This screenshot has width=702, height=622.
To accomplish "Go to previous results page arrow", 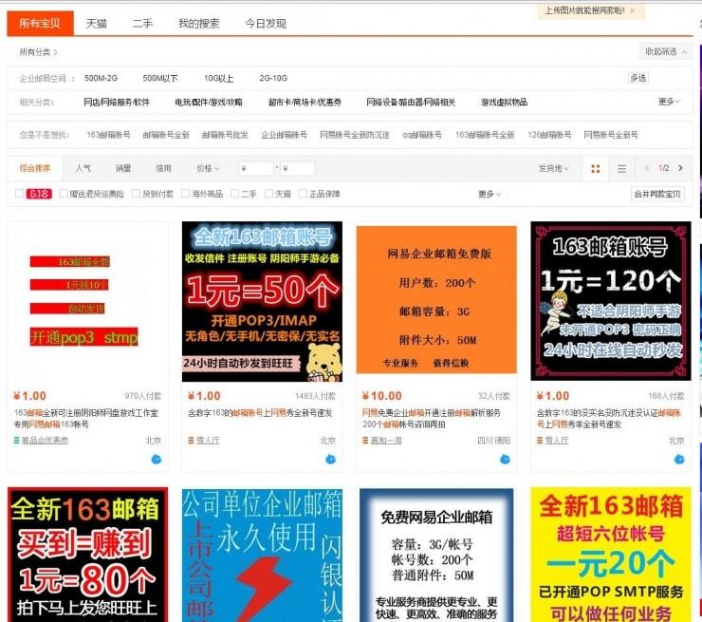I will (647, 168).
